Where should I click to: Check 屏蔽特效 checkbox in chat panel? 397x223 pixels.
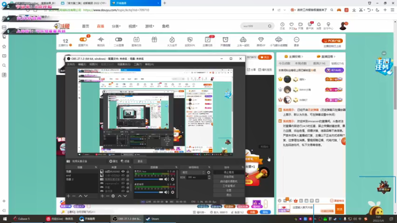point(331,201)
